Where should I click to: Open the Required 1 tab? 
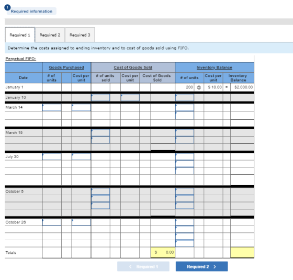pos(20,35)
